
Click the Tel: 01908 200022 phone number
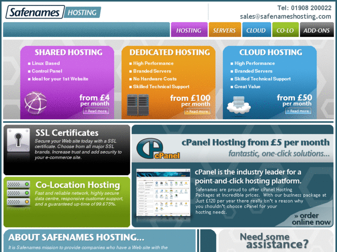(x=305, y=8)
